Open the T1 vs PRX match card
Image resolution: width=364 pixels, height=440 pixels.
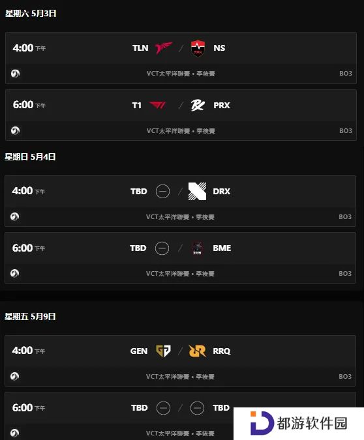click(181, 115)
